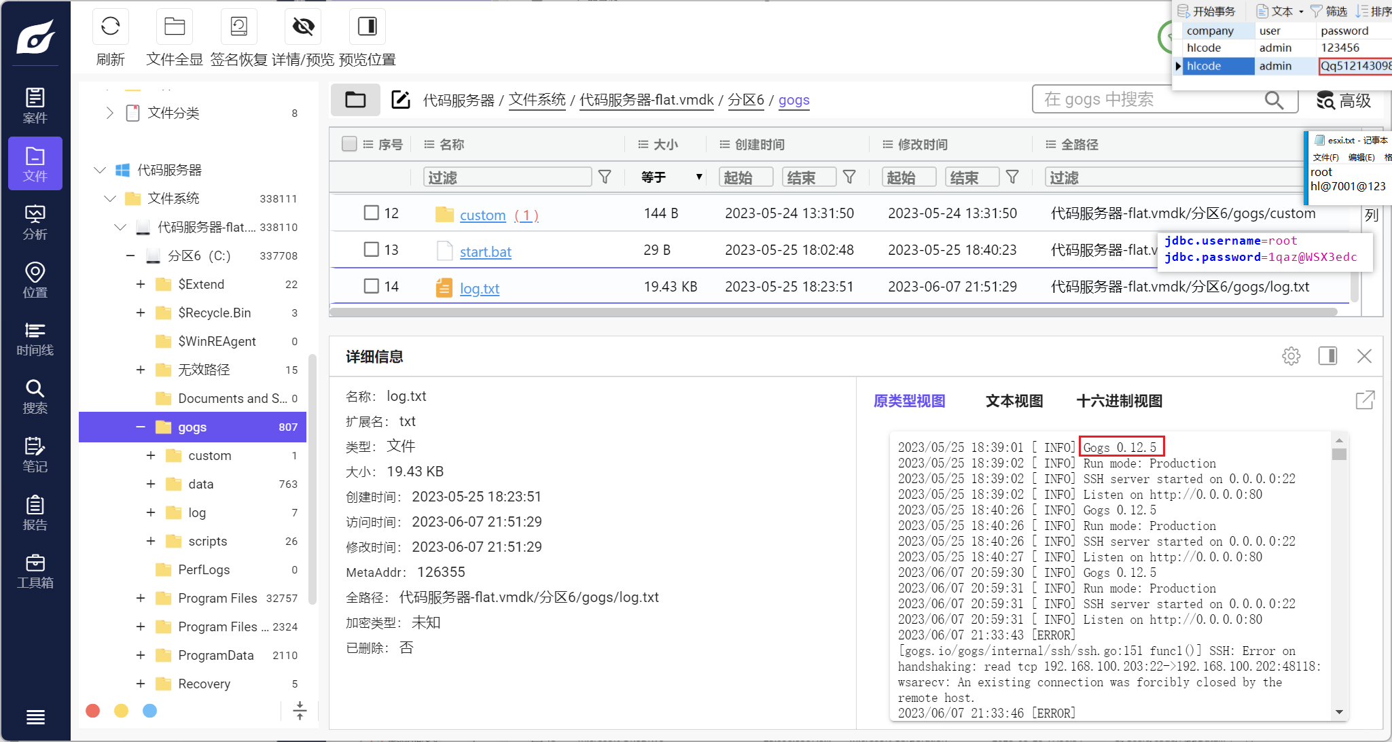Open the 文件 sidebar section
The width and height of the screenshot is (1392, 742).
(x=35, y=164)
